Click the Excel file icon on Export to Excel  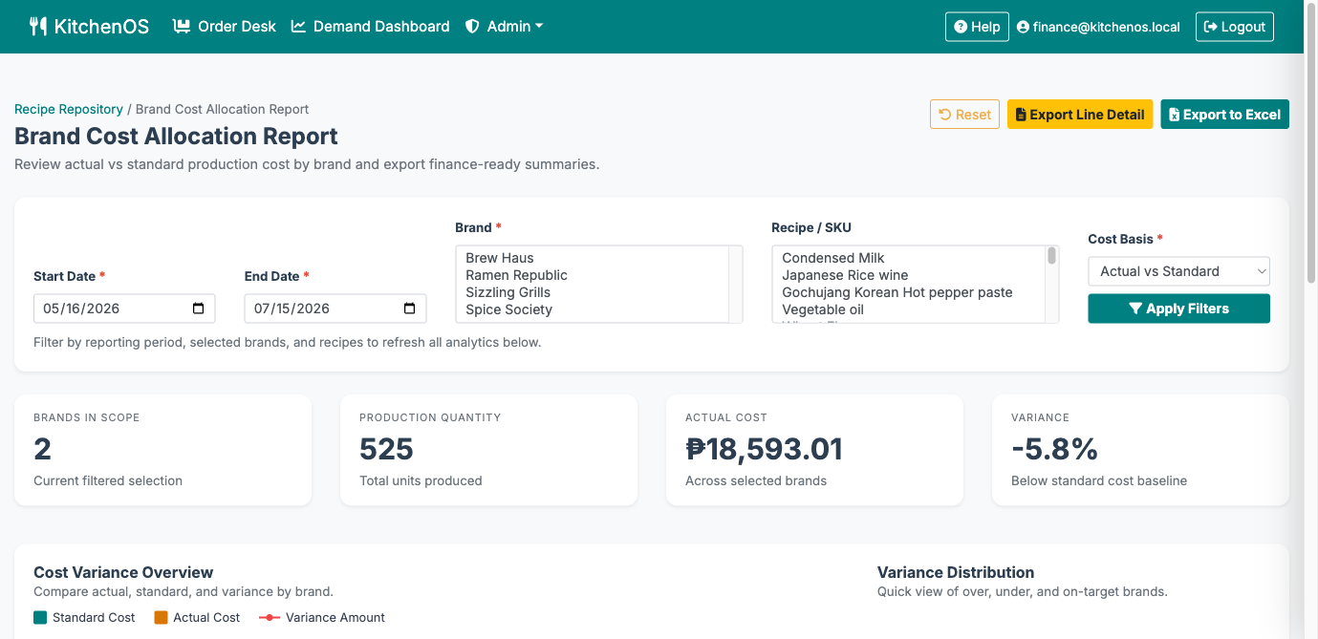point(1175,115)
